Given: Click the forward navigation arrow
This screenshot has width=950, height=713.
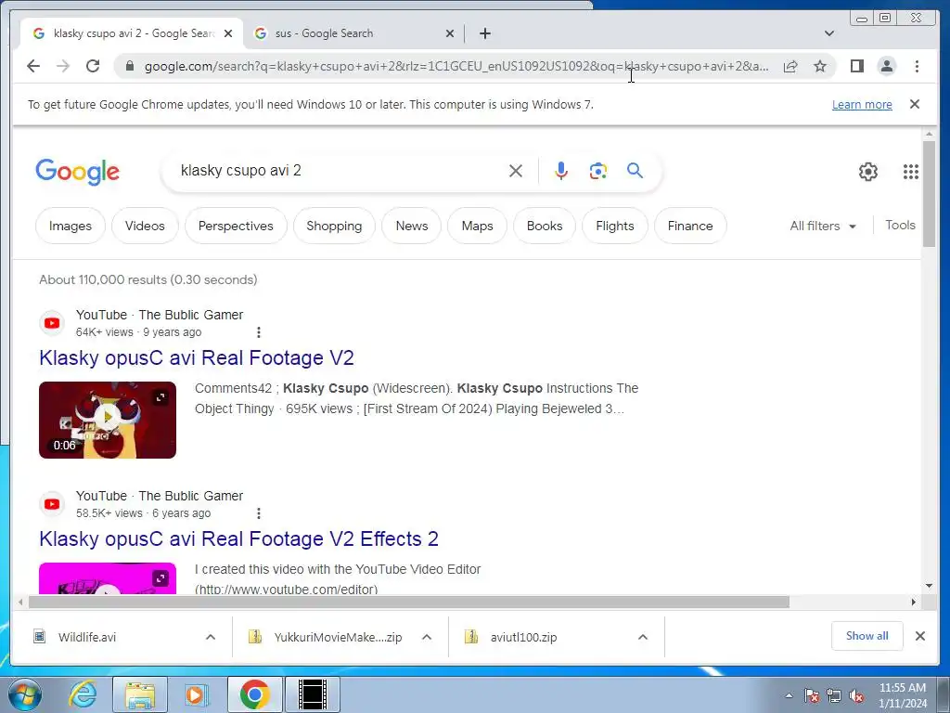Looking at the screenshot, I should tap(63, 66).
